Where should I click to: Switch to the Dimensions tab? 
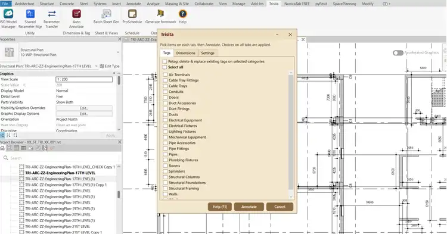click(x=185, y=53)
